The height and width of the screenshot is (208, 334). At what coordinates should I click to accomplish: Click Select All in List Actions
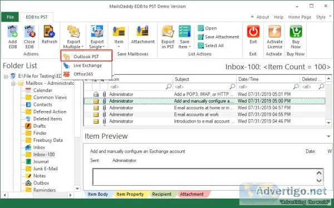(210, 45)
